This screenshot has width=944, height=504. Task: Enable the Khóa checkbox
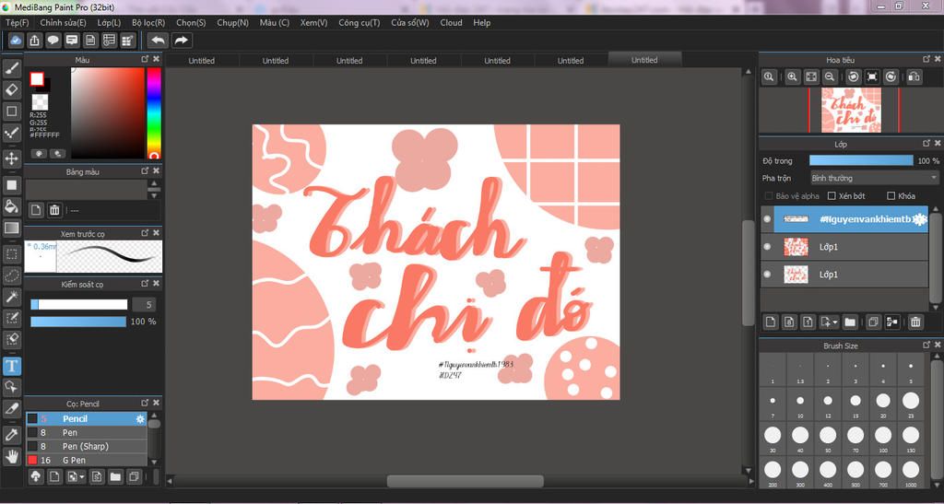[891, 196]
